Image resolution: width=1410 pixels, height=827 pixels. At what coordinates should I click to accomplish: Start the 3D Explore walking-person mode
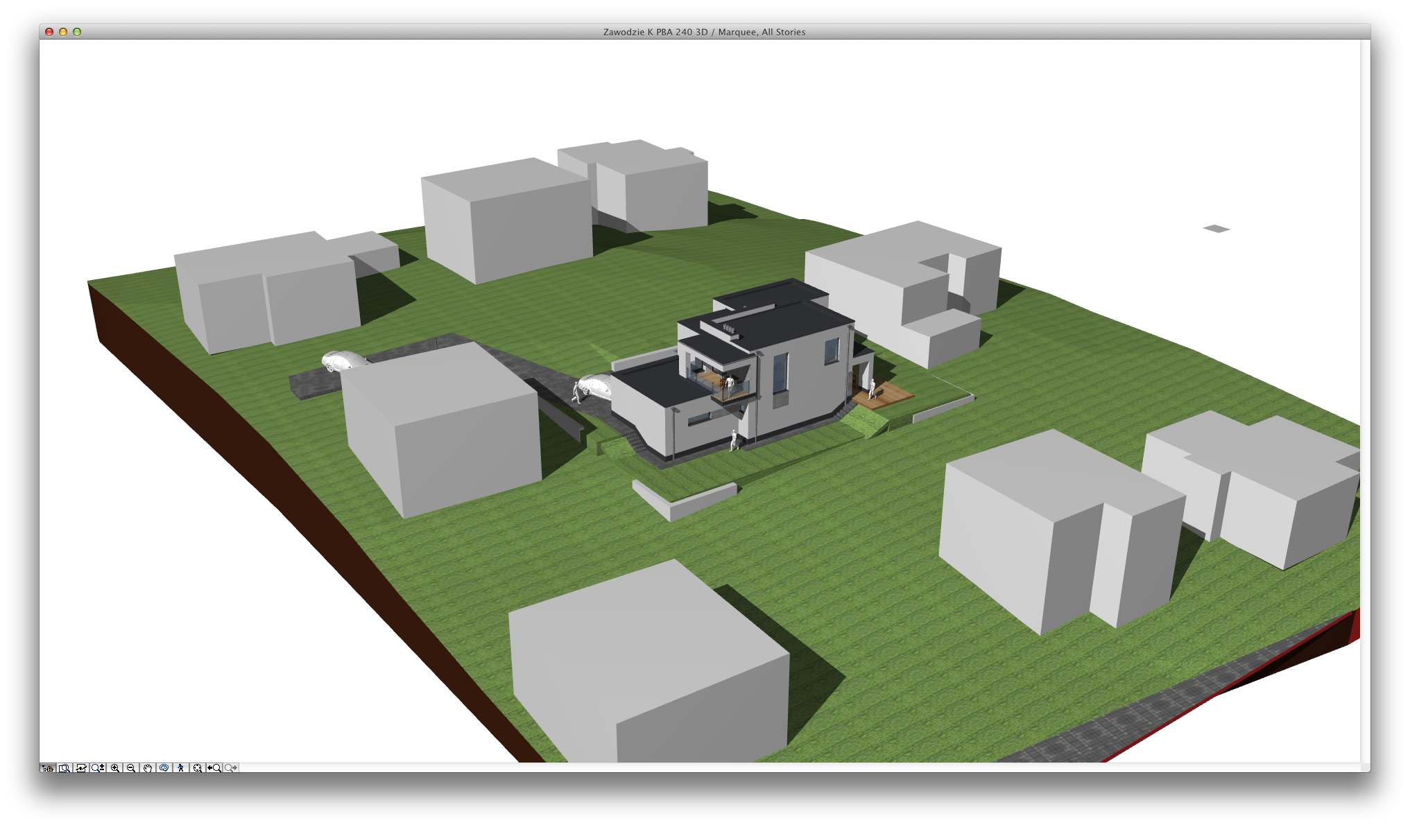point(181,768)
